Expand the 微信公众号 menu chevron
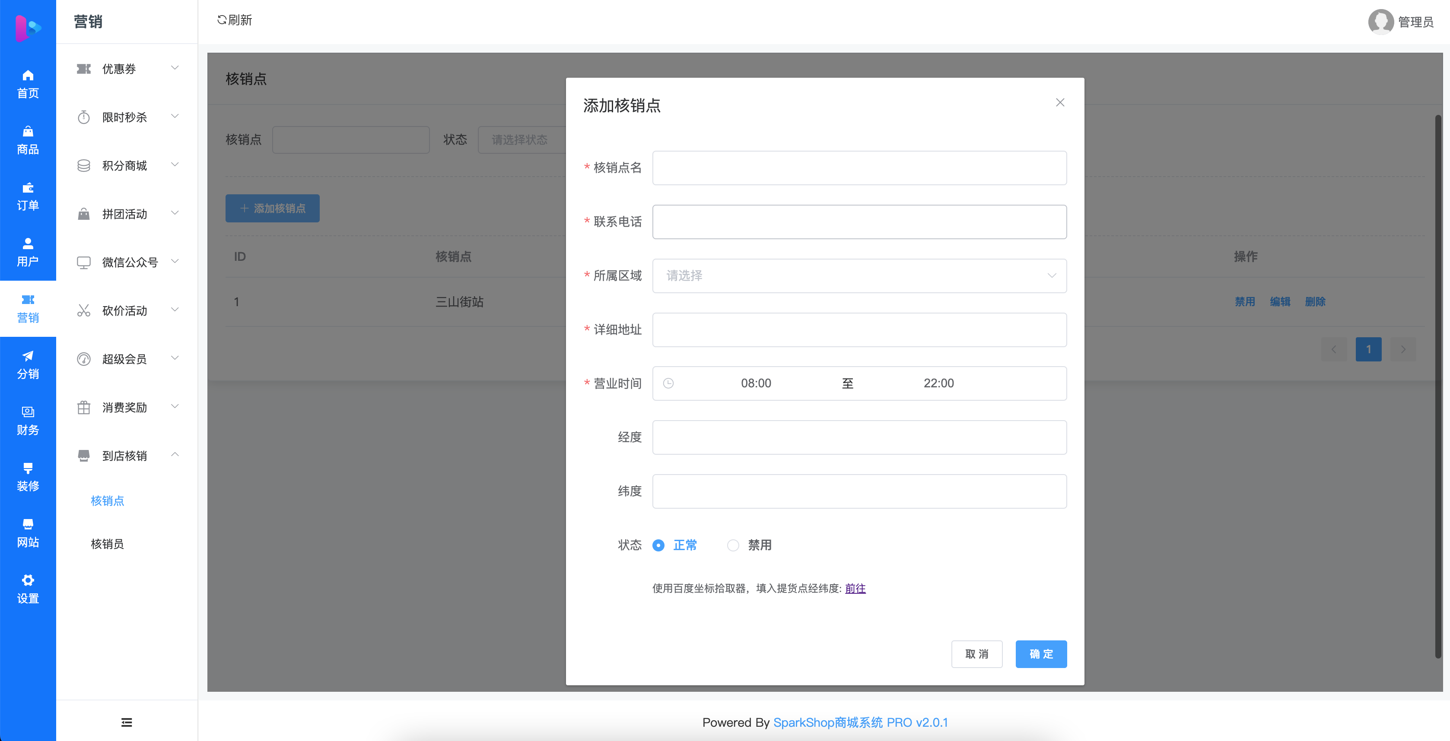Viewport: 1450px width, 741px height. [x=175, y=262]
